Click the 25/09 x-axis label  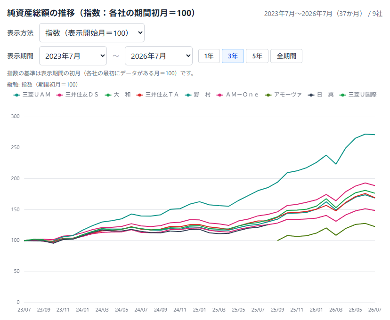click(x=277, y=310)
